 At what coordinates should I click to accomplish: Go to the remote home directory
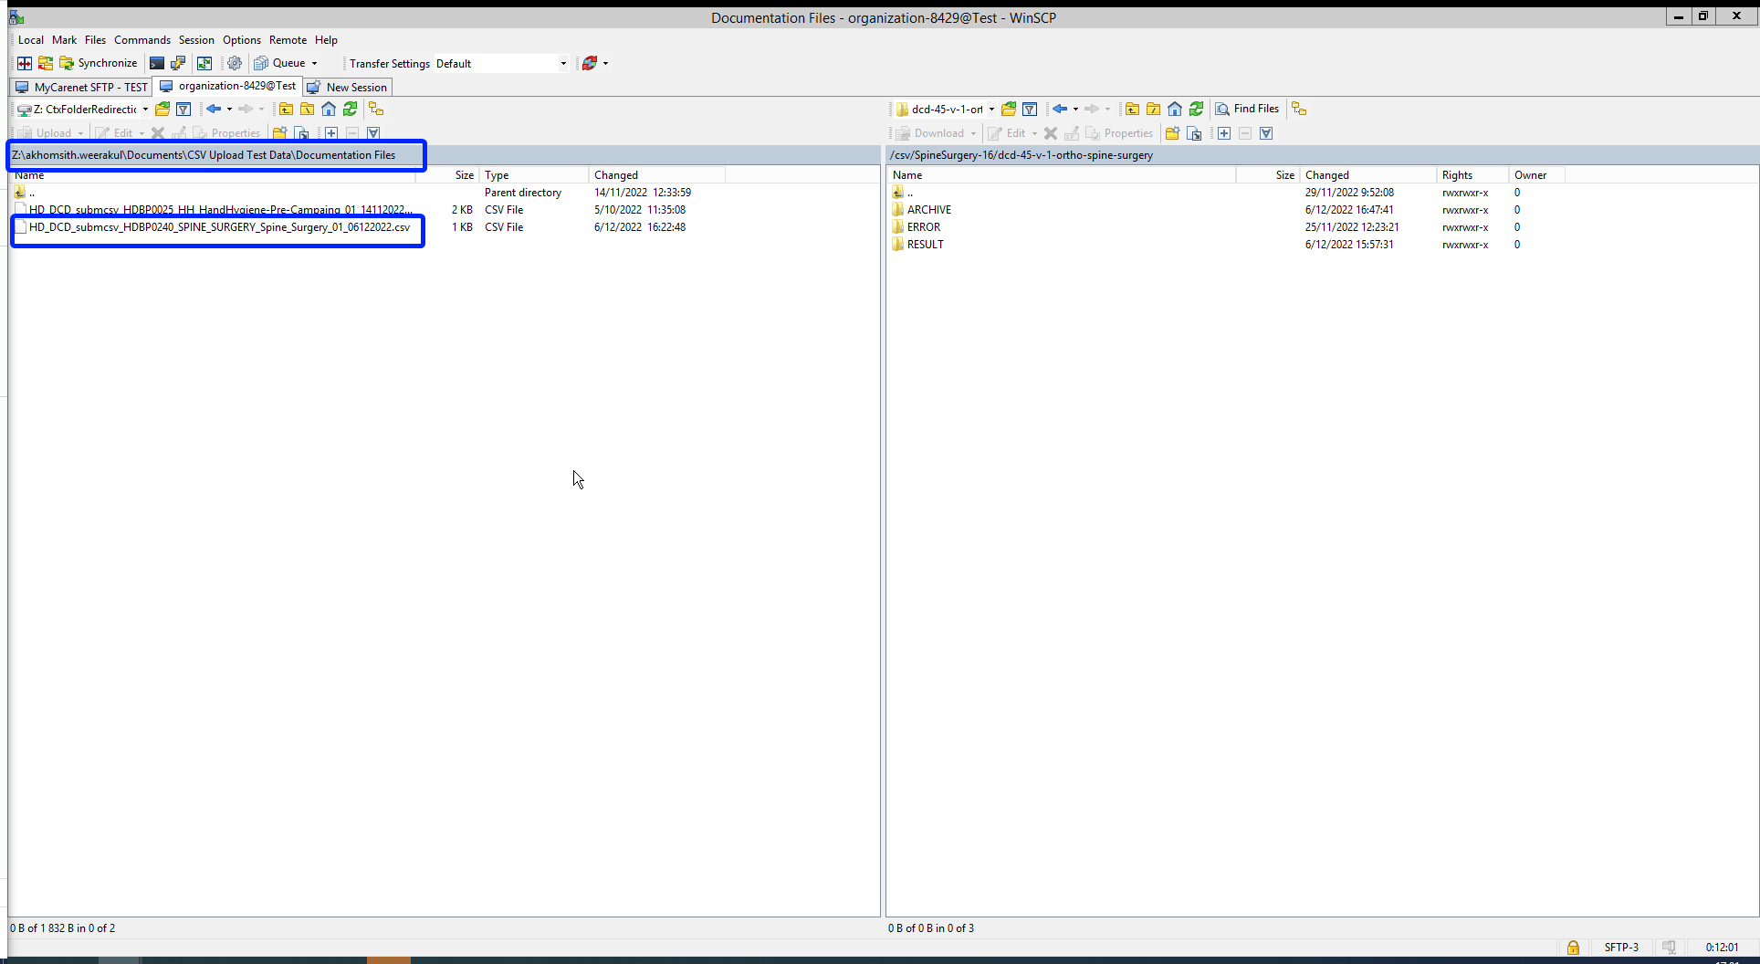click(1175, 109)
